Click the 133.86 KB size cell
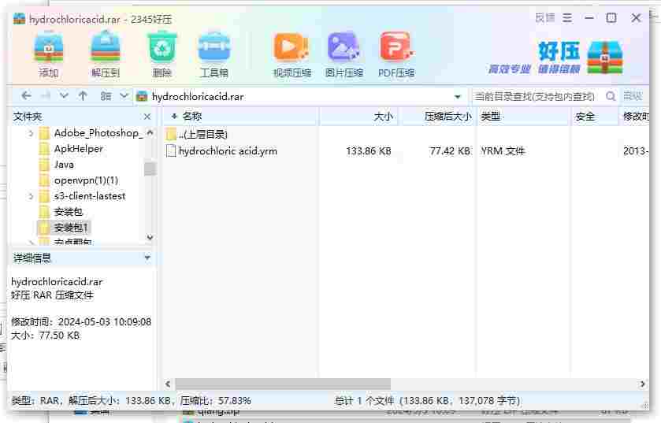 [x=369, y=150]
